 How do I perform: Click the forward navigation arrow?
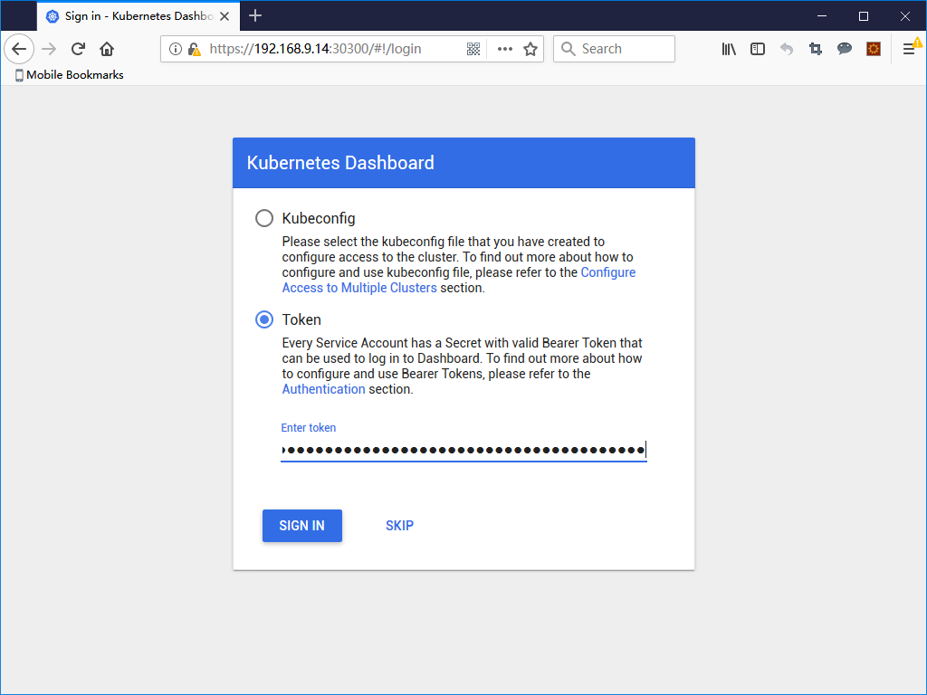click(x=49, y=49)
